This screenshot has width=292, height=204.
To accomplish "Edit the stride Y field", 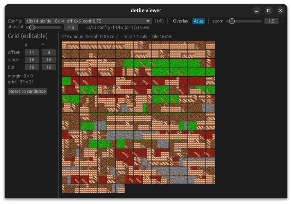I will coord(49,60).
